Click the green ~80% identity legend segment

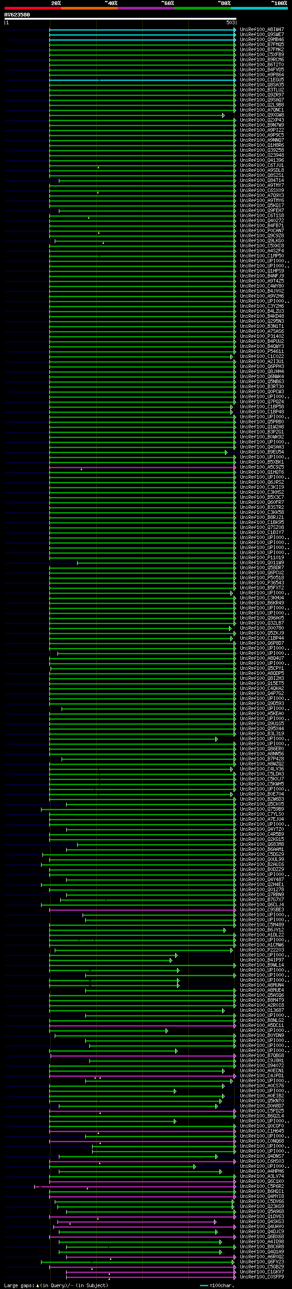point(203,8)
